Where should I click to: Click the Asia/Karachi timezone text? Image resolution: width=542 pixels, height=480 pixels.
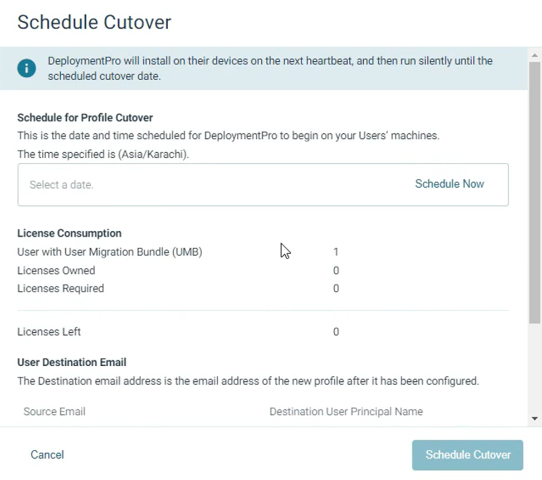pyautogui.click(x=152, y=154)
